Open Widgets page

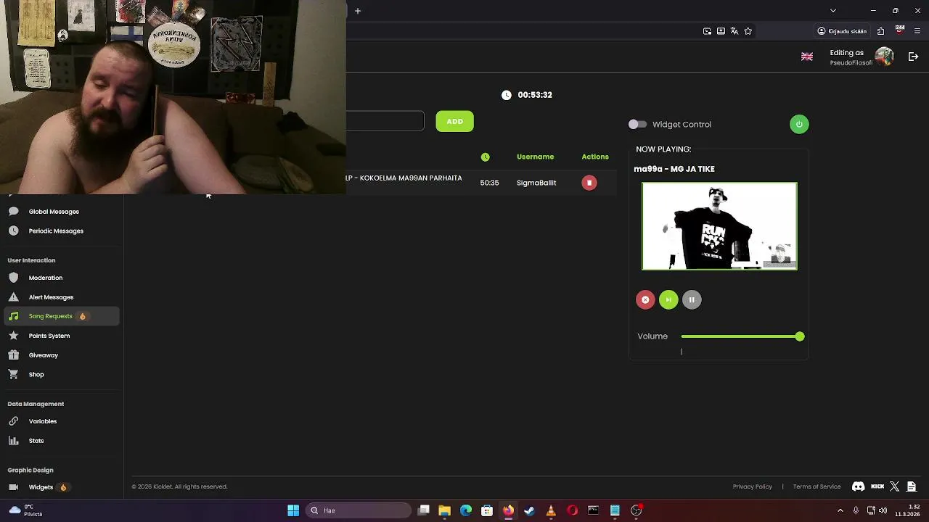pyautogui.click(x=41, y=487)
